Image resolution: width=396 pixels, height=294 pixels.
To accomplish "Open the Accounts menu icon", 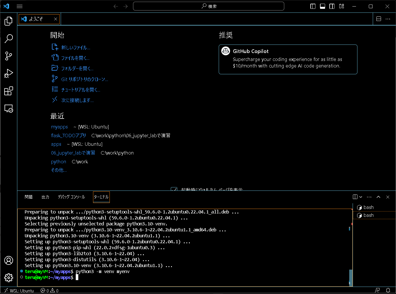I will click(x=9, y=260).
